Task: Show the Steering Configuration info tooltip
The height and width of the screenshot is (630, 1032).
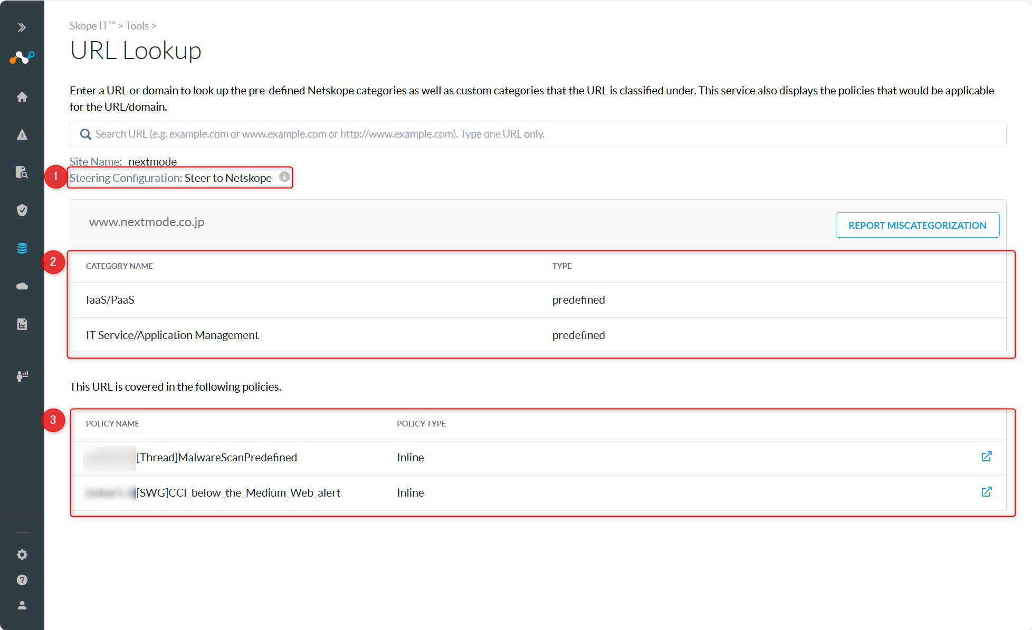Action: (x=284, y=178)
